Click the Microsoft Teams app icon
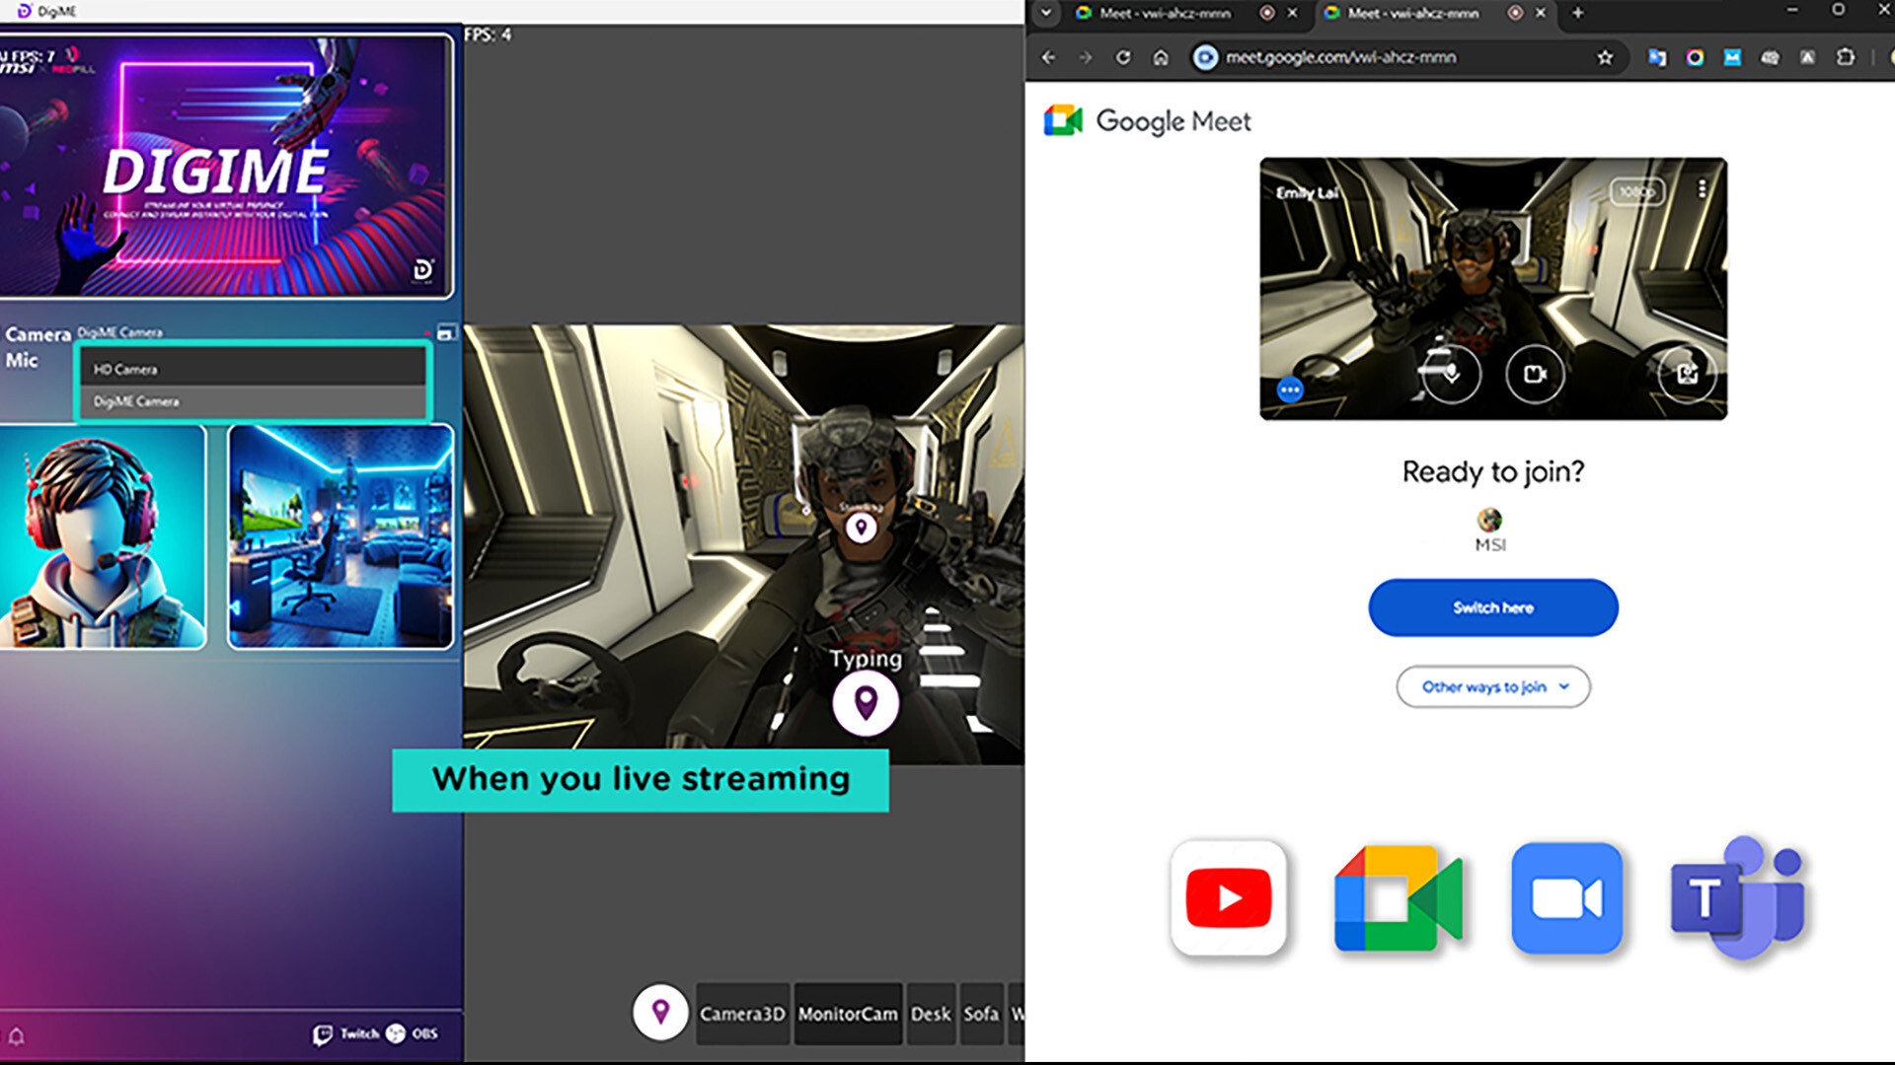 [1735, 899]
